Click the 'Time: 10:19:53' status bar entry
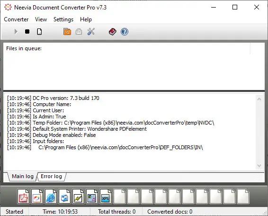 60,212
